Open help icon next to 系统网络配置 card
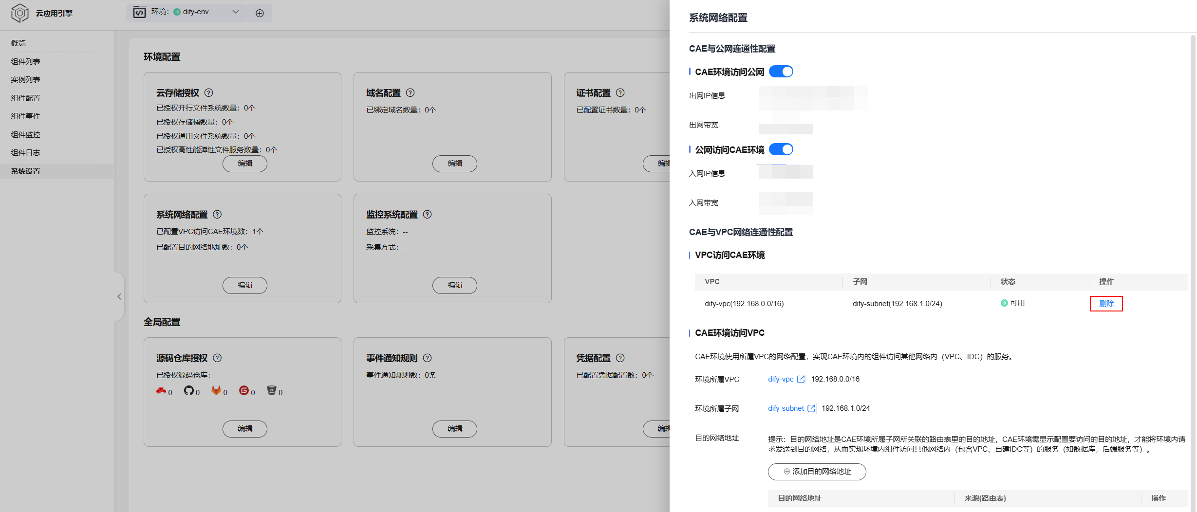The height and width of the screenshot is (512, 1197). point(218,214)
